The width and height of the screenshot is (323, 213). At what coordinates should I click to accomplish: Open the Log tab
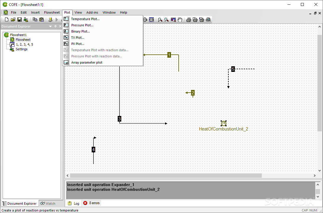pos(74,203)
